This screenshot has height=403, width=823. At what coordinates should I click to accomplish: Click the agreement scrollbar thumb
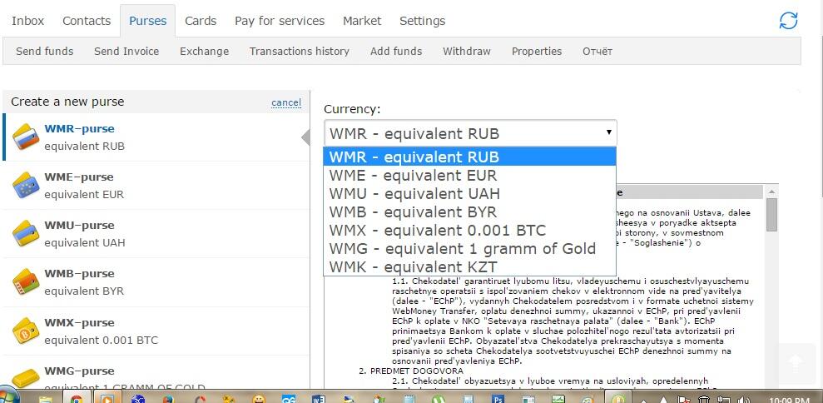771,214
